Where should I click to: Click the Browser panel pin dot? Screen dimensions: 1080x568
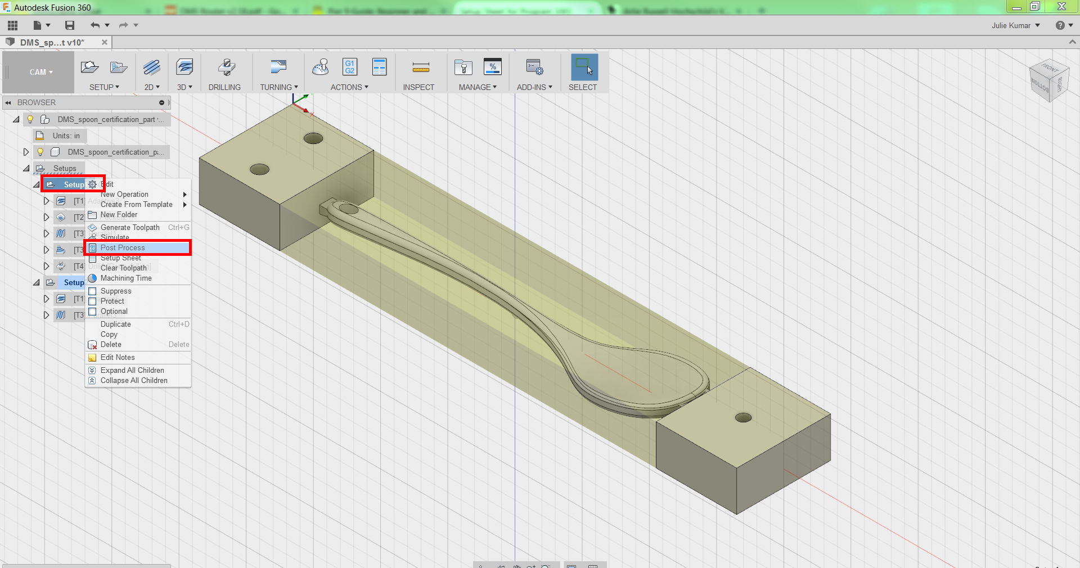161,102
